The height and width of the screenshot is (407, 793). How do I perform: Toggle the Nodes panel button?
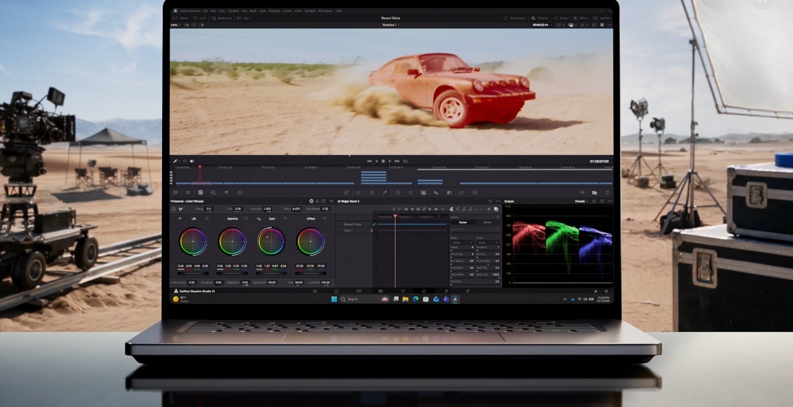pos(561,18)
